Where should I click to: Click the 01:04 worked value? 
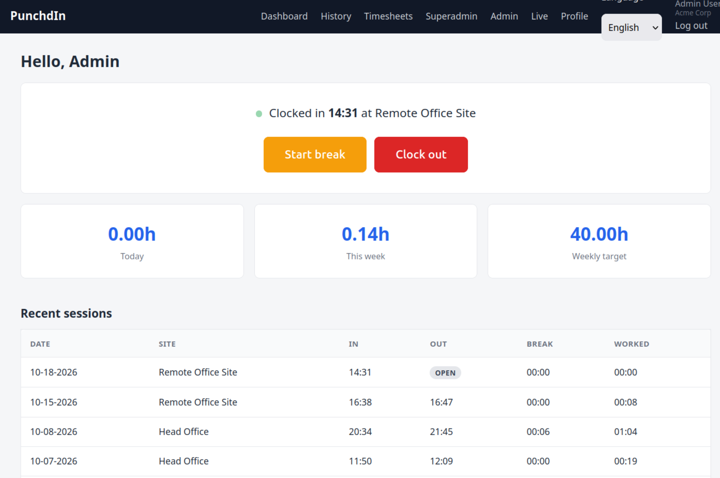[x=625, y=431]
